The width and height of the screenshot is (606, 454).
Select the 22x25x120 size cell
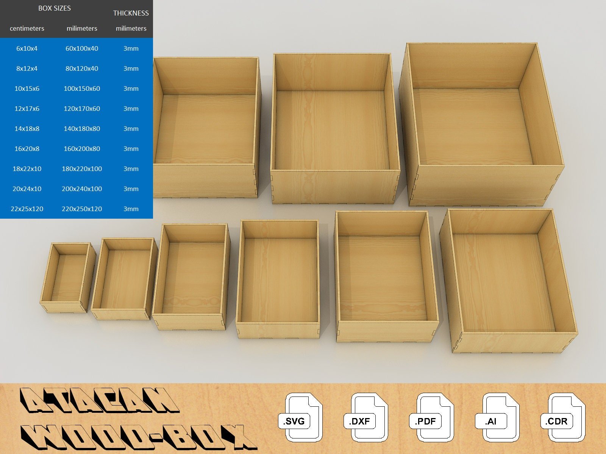coord(27,209)
